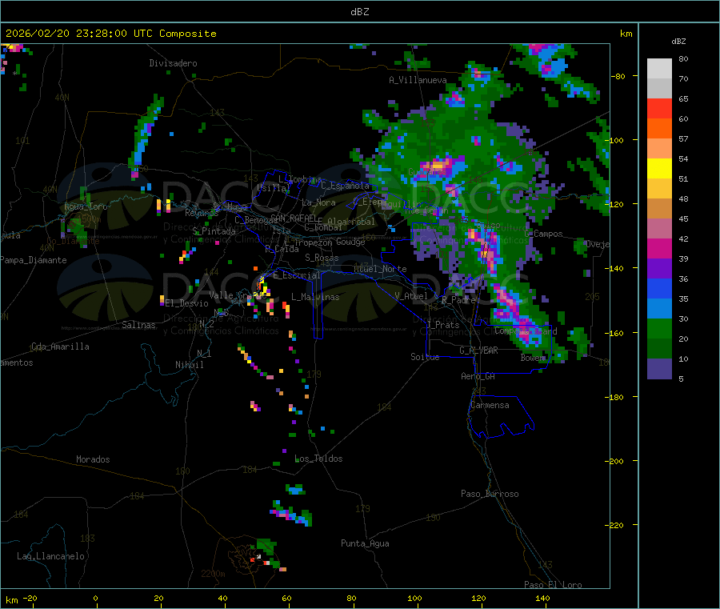Select the 30 dBZ light blue legend swatch
Screen dimensions: 720x609
tap(659, 309)
